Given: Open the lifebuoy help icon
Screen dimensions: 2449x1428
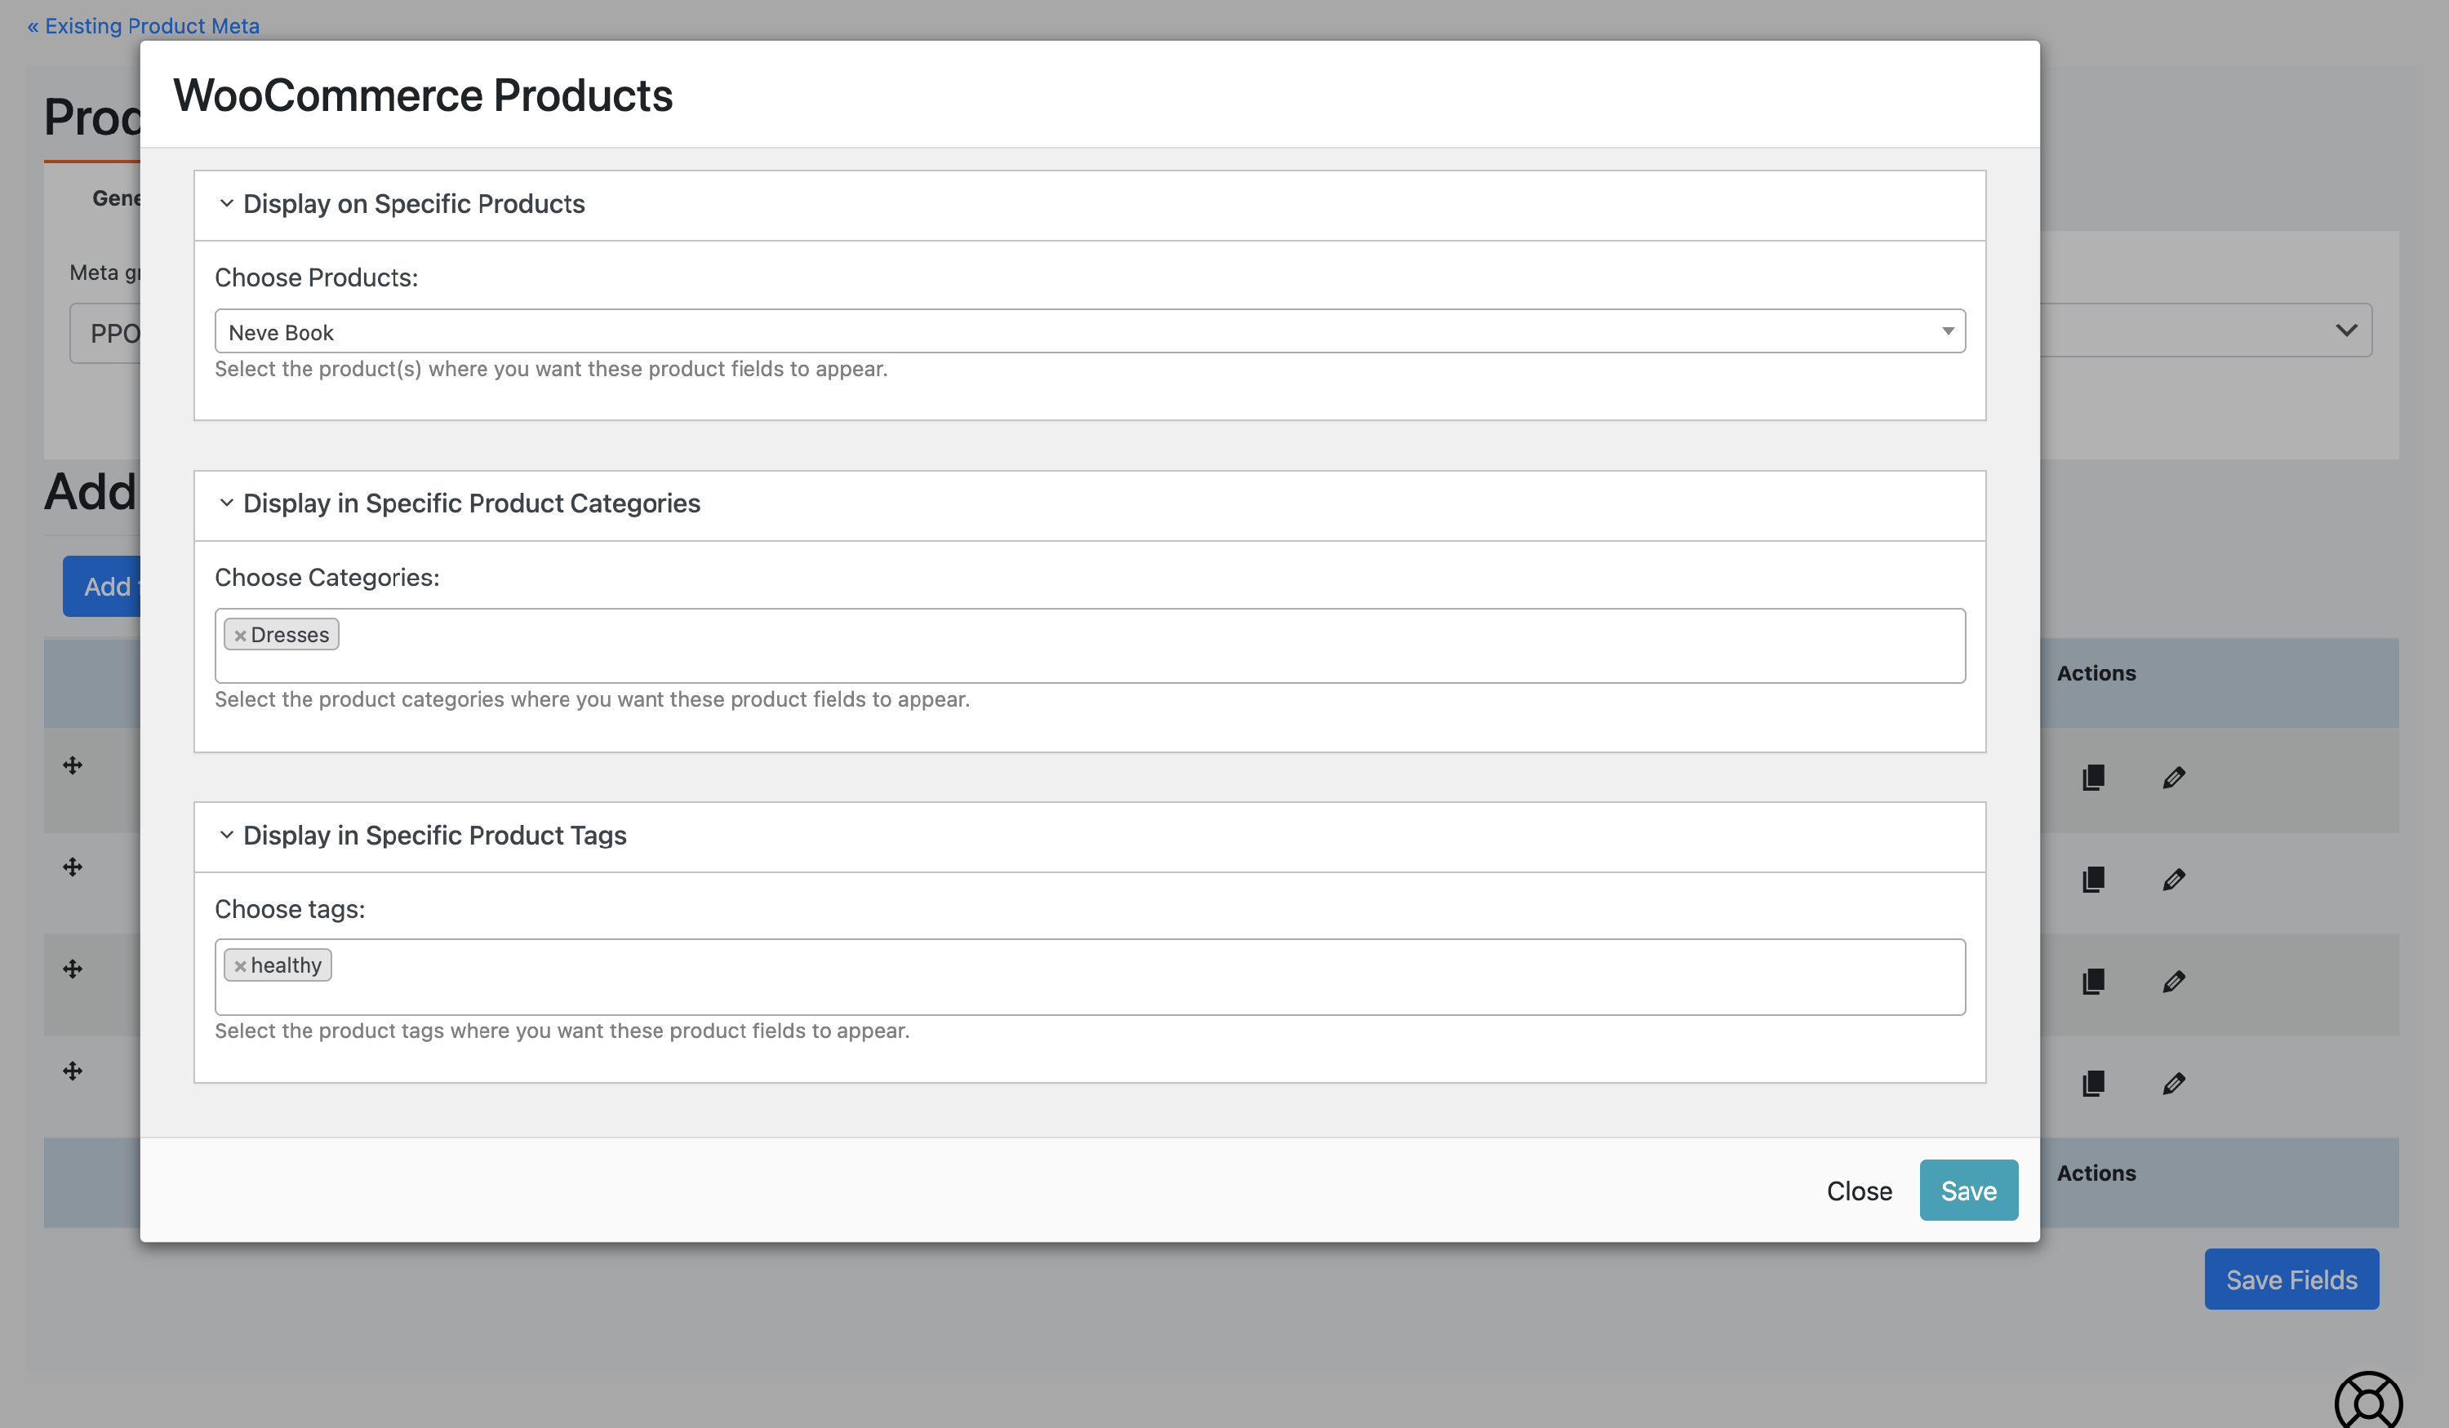Looking at the screenshot, I should tap(2367, 1403).
